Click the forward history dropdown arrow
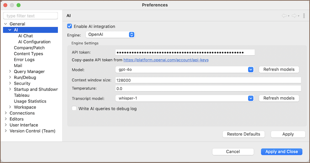This screenshot has height=163, width=310. click(x=299, y=16)
